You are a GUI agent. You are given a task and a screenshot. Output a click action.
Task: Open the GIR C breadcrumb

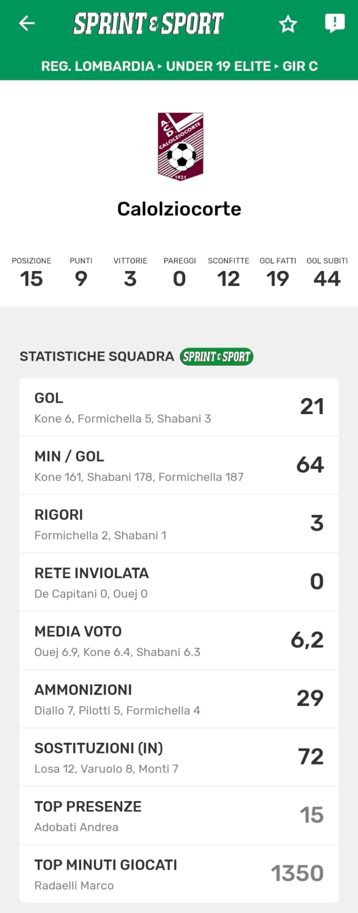[300, 66]
